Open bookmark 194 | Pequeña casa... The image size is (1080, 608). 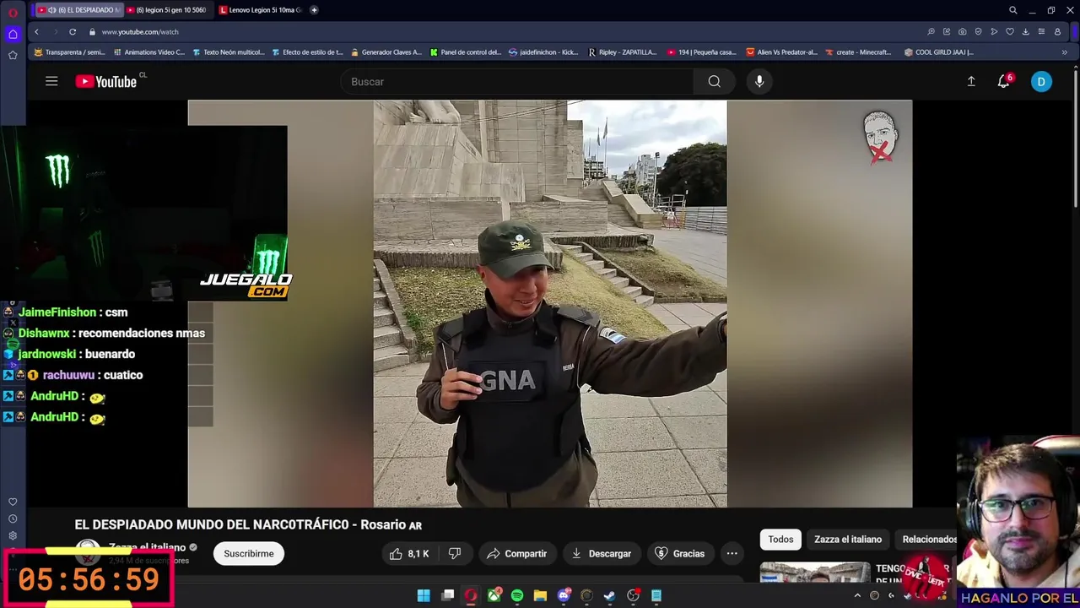(x=702, y=52)
